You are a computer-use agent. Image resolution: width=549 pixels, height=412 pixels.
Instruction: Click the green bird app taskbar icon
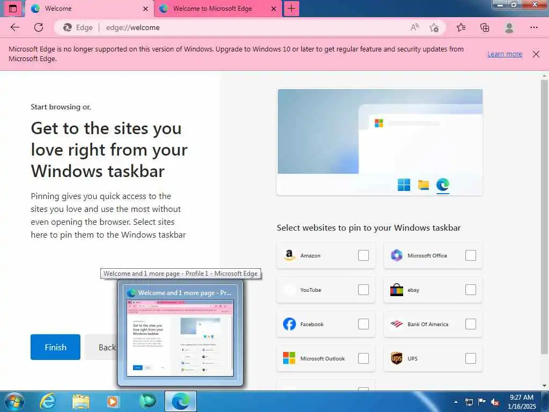coord(147,401)
